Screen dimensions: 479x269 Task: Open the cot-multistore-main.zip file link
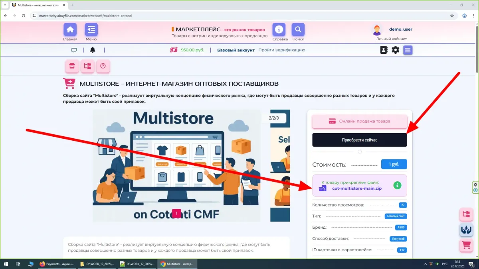357,188
